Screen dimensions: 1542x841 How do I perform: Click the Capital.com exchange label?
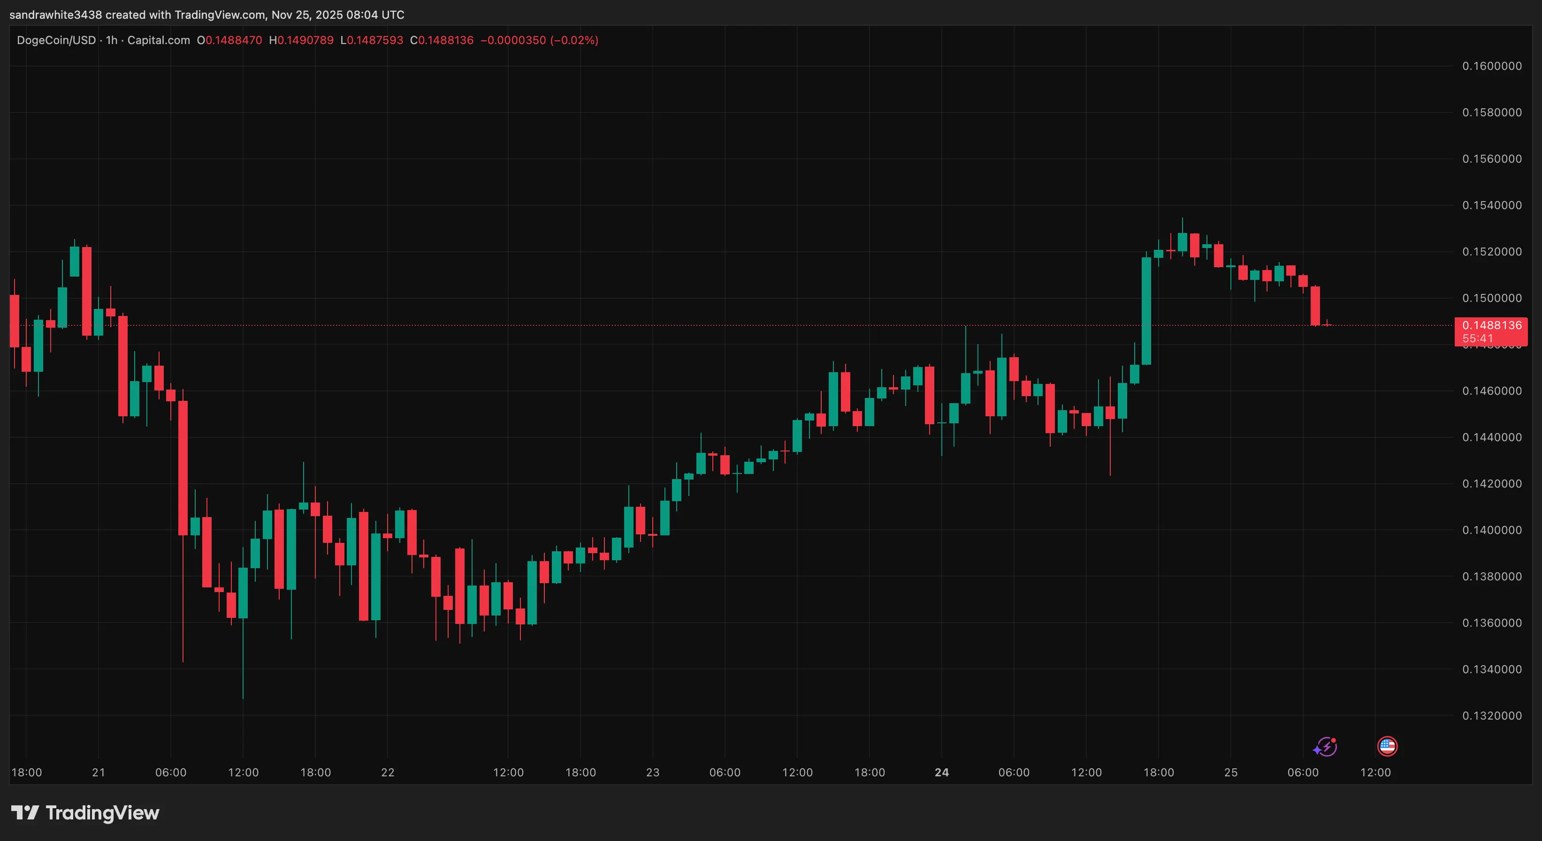158,40
